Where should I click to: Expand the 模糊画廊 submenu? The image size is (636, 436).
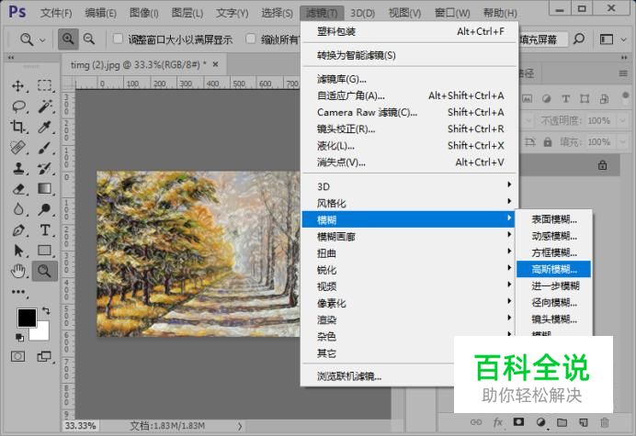(x=409, y=236)
